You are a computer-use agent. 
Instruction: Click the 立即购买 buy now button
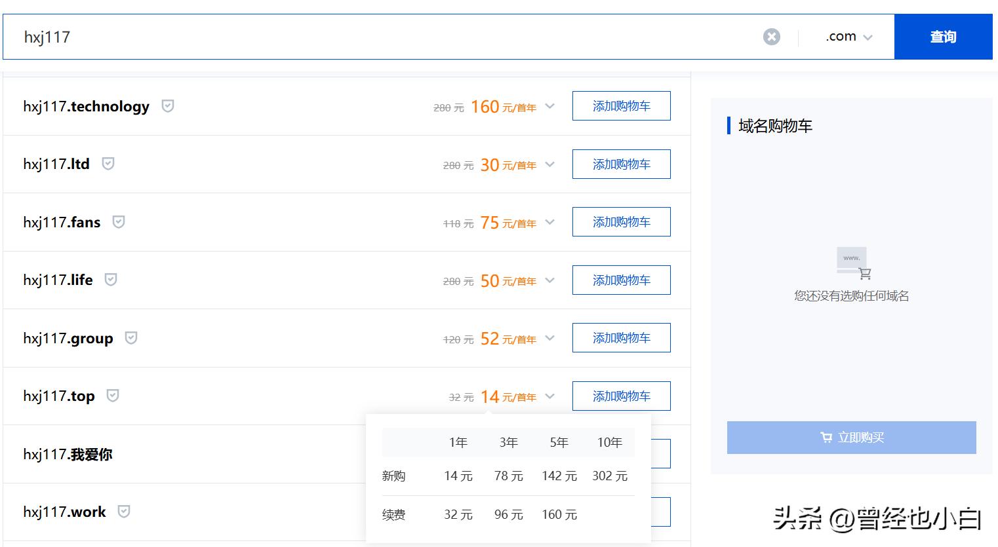[x=851, y=438]
